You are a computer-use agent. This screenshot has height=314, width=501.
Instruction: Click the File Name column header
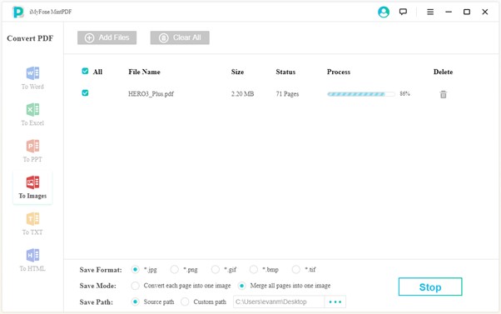(144, 72)
